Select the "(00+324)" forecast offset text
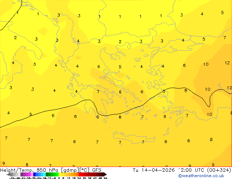 [219, 170]
